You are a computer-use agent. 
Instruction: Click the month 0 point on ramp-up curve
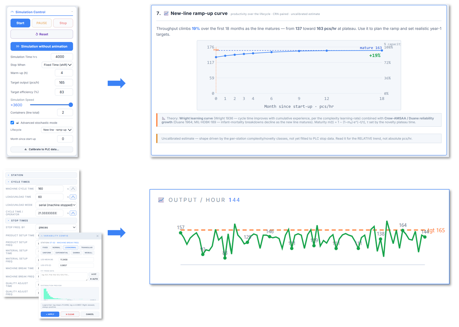point(216,57)
